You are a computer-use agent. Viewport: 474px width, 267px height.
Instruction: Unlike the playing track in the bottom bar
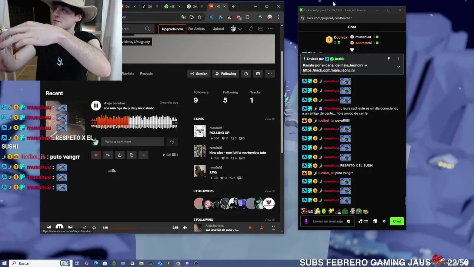click(250, 228)
